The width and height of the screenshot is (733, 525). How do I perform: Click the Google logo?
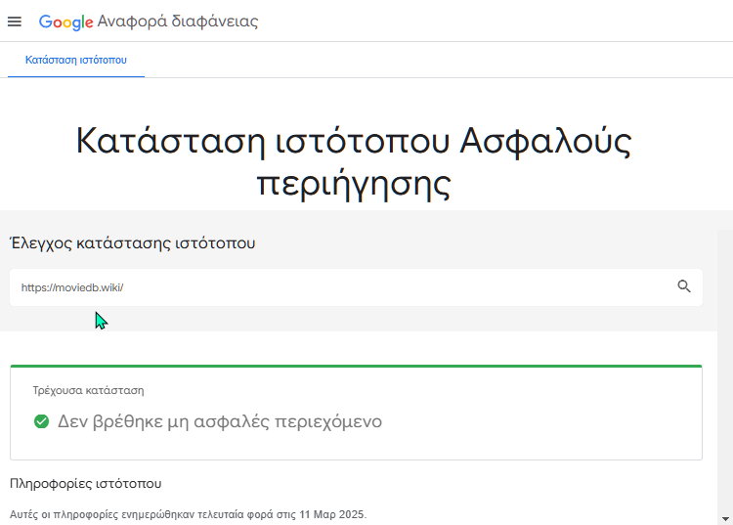click(65, 22)
